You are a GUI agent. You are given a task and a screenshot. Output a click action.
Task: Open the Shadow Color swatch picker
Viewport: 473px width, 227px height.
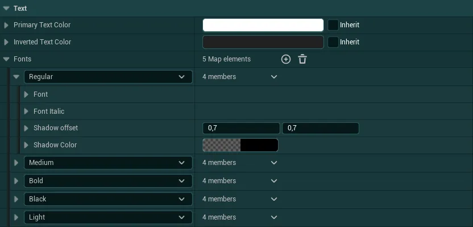pos(240,145)
